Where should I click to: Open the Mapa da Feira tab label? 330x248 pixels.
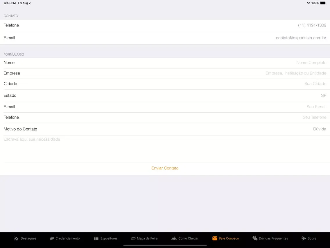[x=147, y=238]
